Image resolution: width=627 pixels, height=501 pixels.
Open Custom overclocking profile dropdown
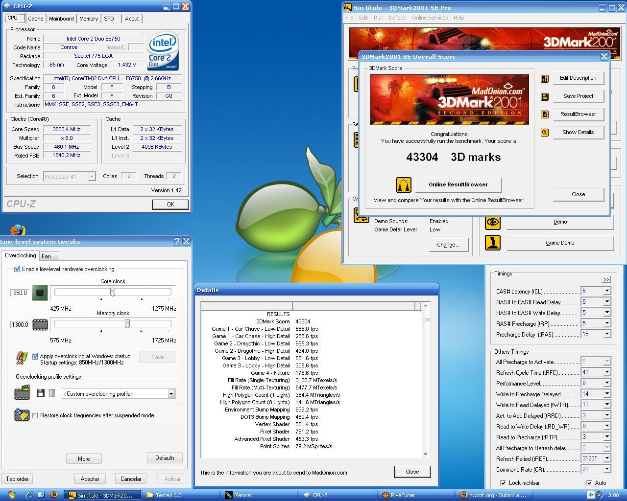[x=171, y=394]
